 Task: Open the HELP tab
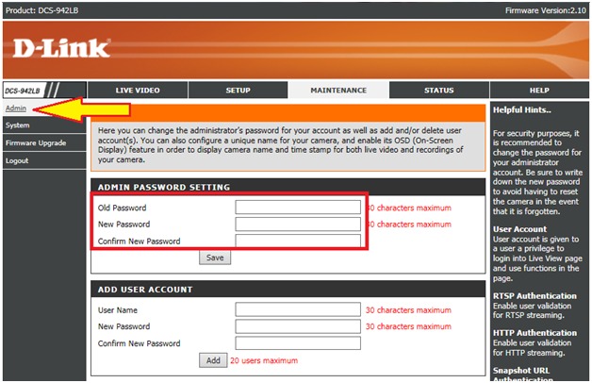click(x=539, y=91)
